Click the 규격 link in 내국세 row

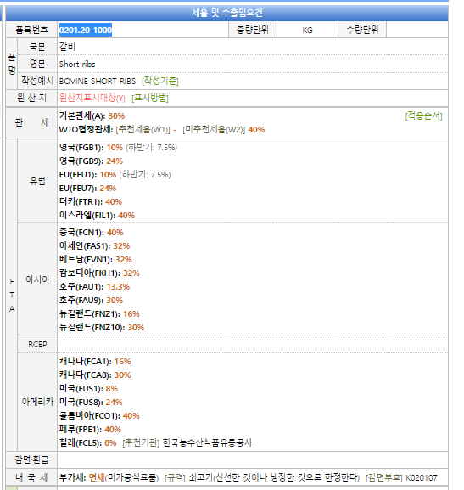pos(175,477)
